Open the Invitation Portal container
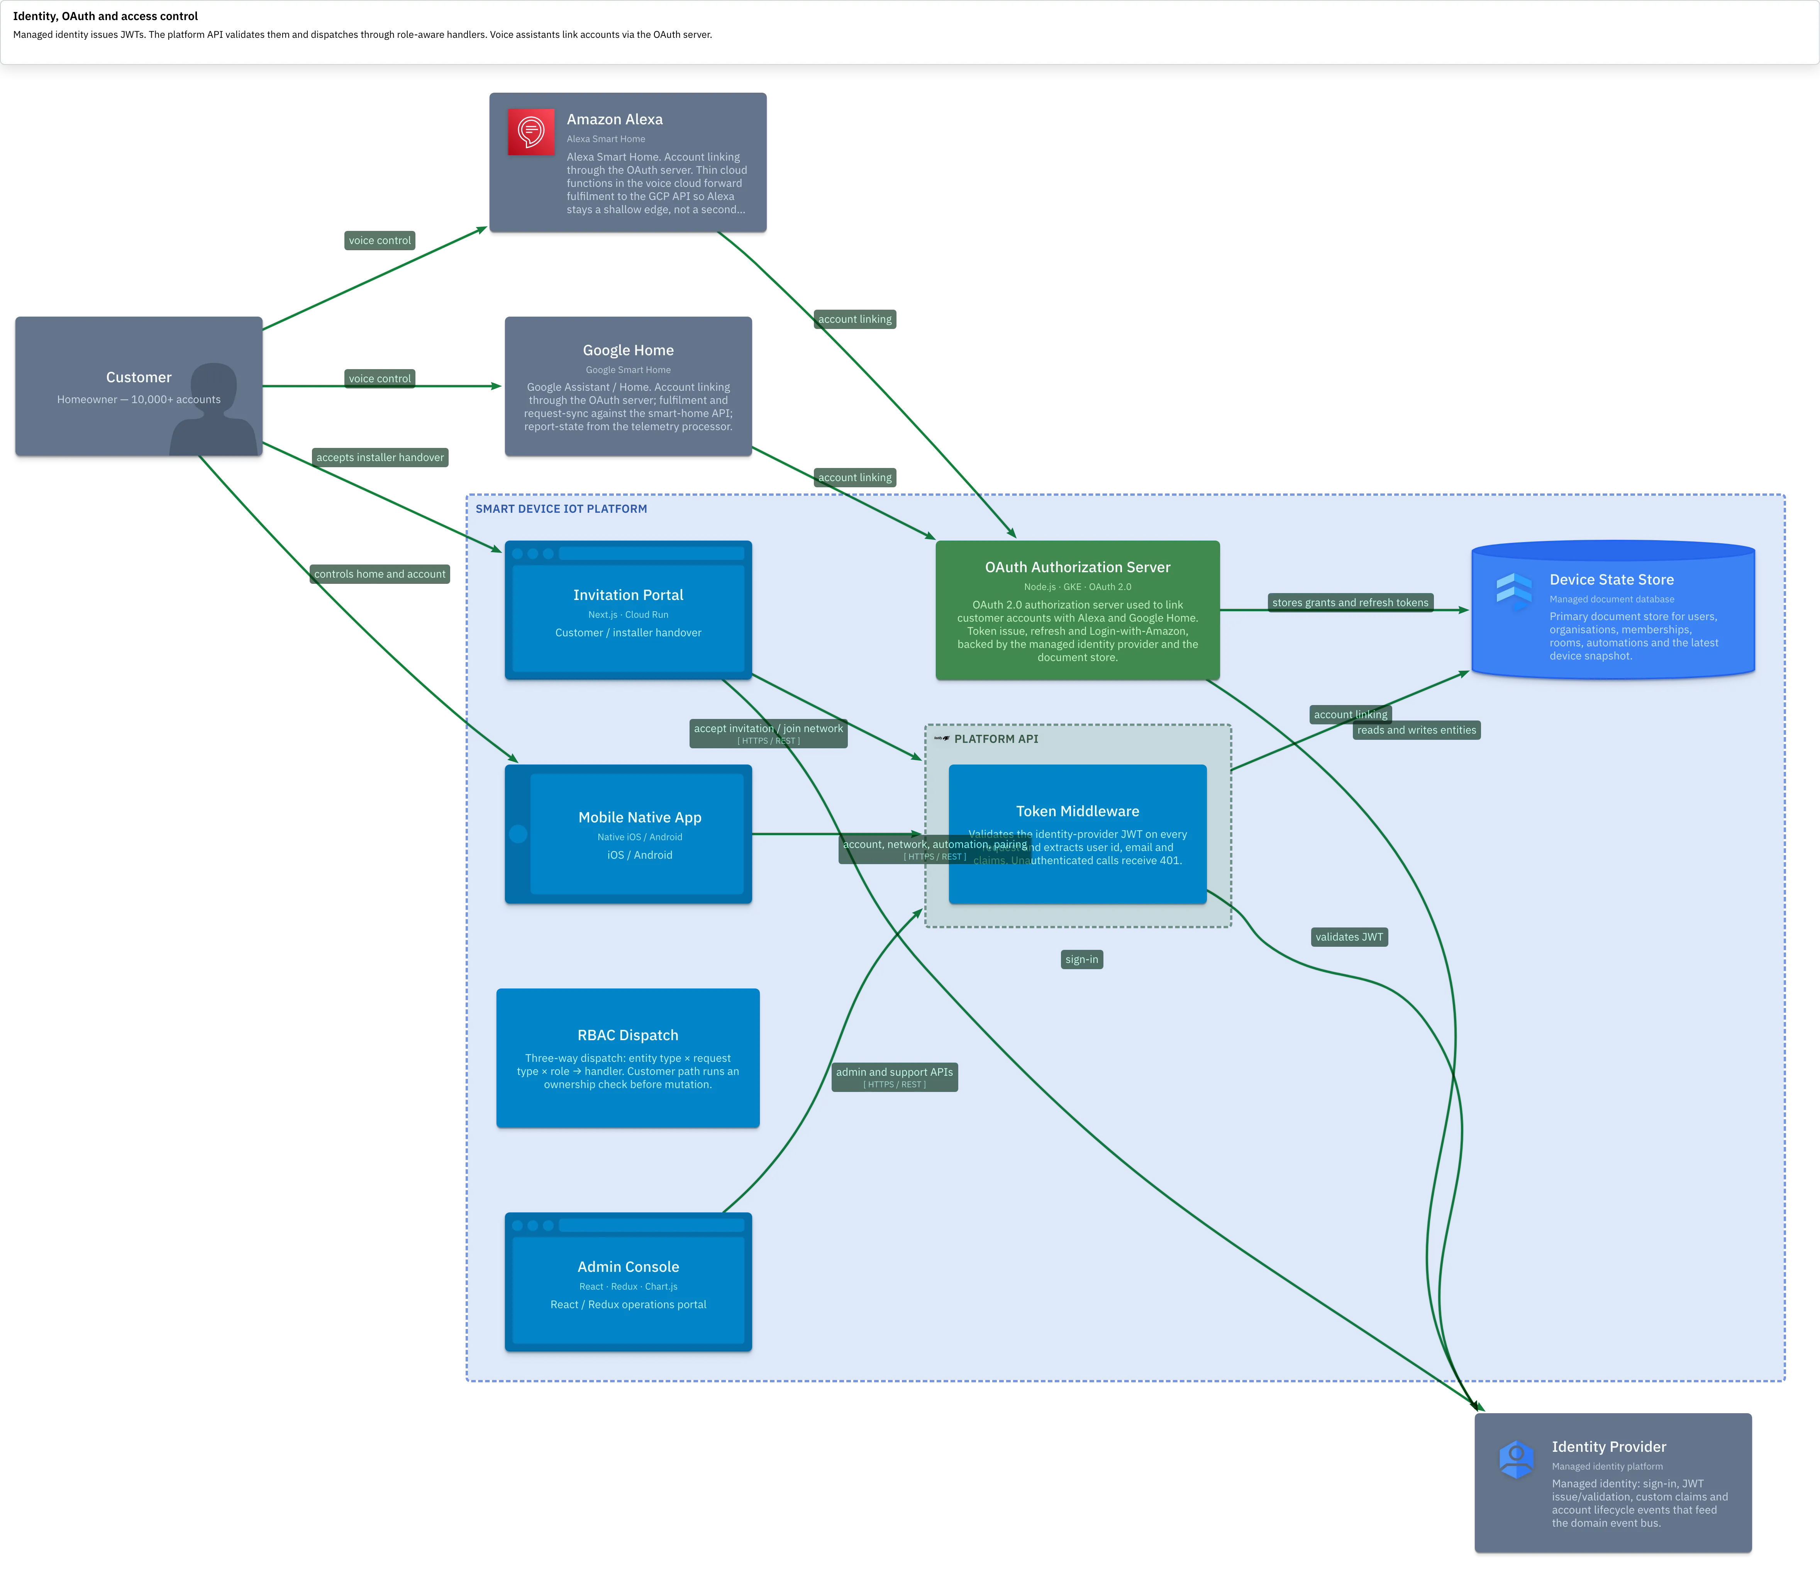This screenshot has height=1580, width=1820. pyautogui.click(x=628, y=610)
